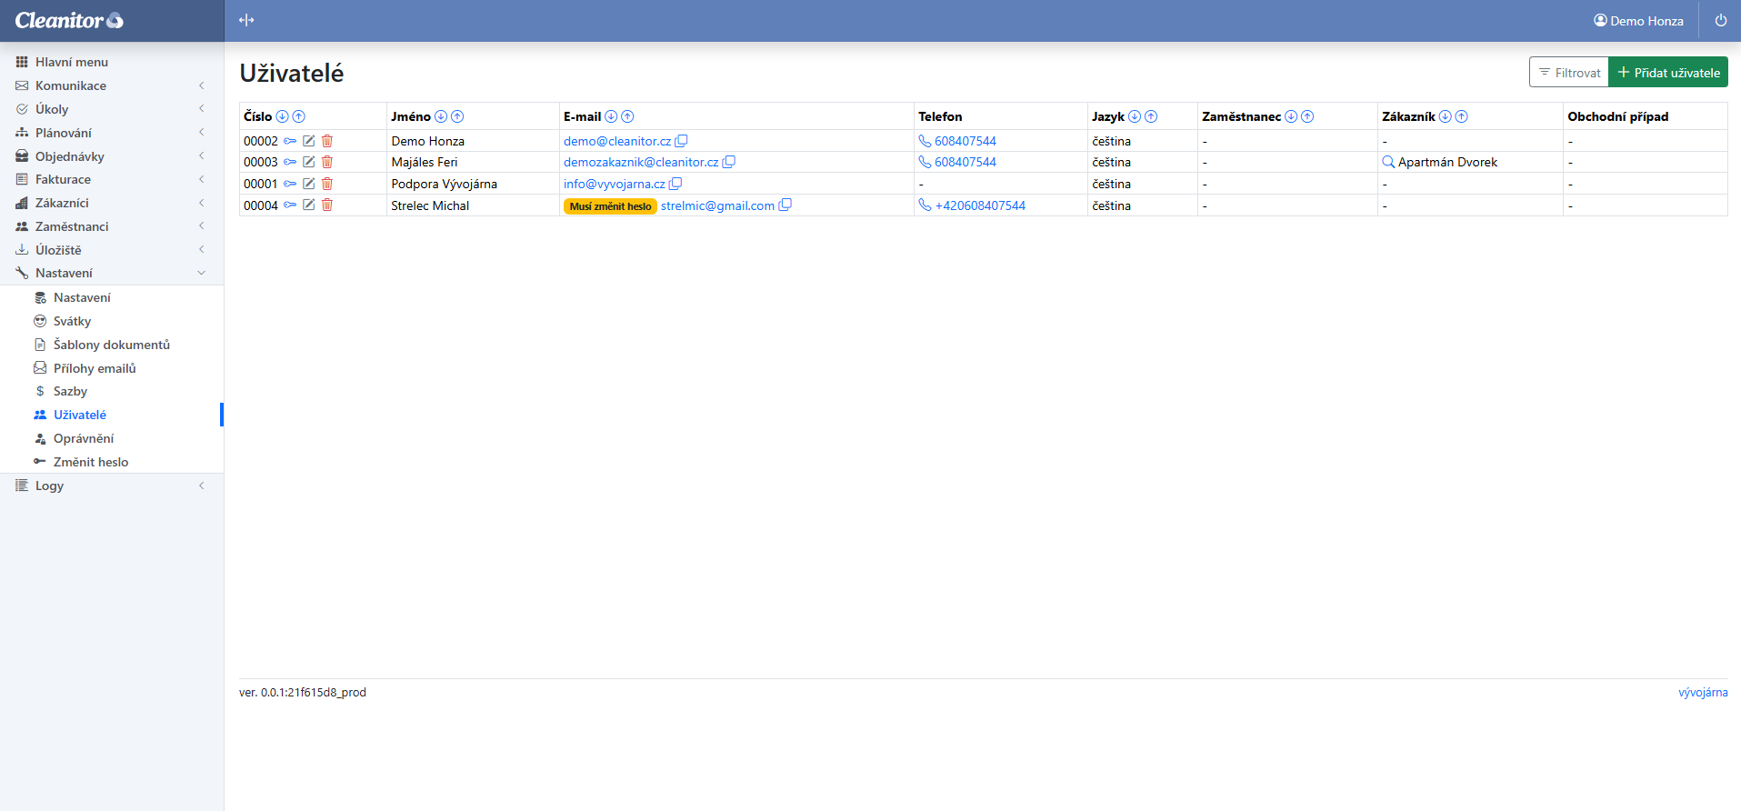The width and height of the screenshot is (1741, 811).
Task: Click key icon for user 00003
Action: click(290, 162)
